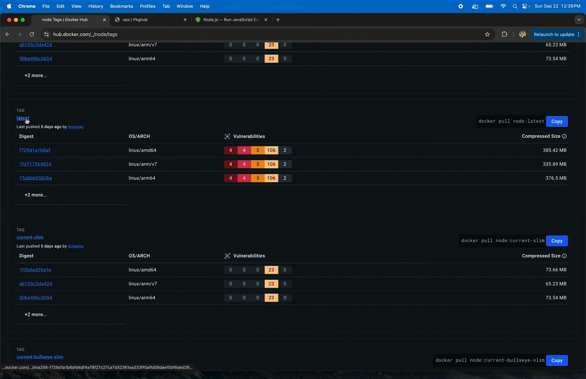Close the Node.js tab
586x379 pixels.
(x=266, y=20)
